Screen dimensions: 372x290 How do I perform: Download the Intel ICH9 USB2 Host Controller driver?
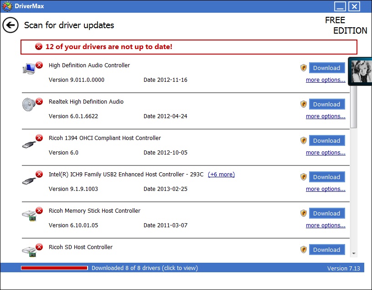click(327, 177)
